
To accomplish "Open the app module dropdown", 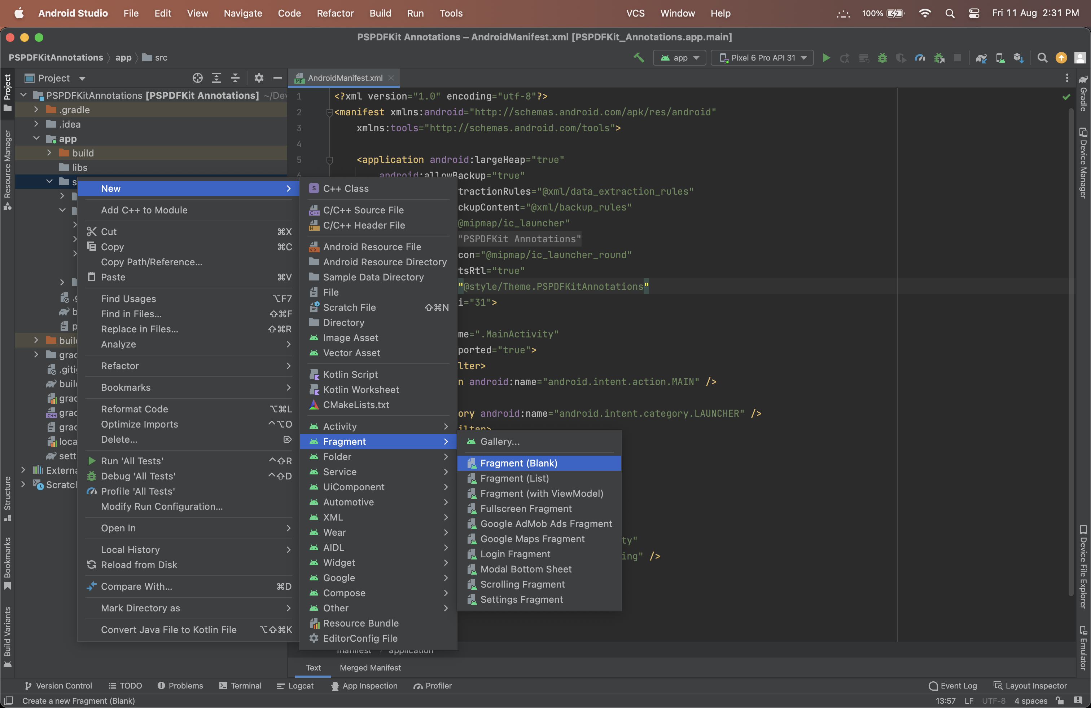I will pyautogui.click(x=679, y=58).
